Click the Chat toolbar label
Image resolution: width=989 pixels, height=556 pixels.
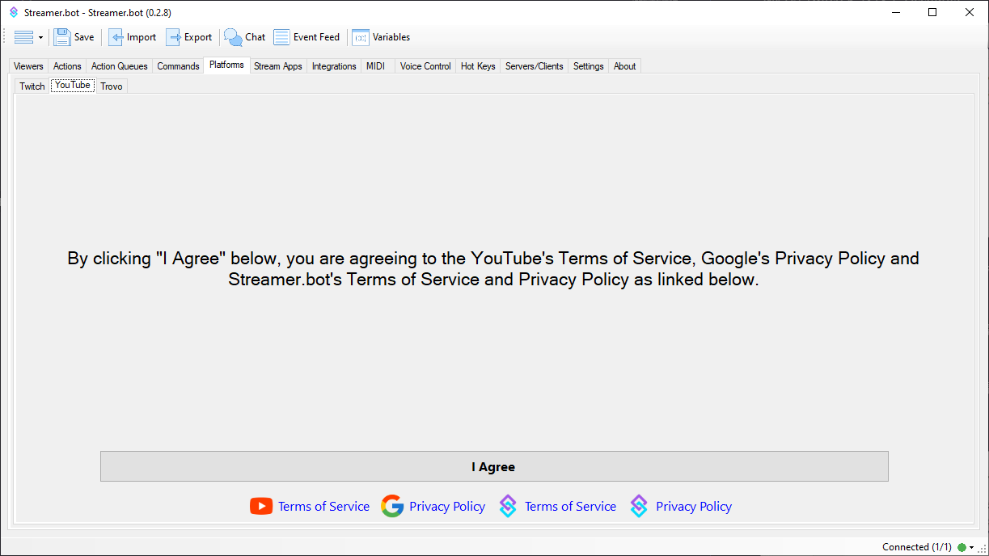point(256,37)
